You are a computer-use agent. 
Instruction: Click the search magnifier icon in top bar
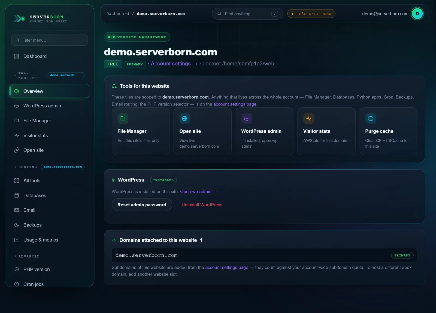coord(219,14)
